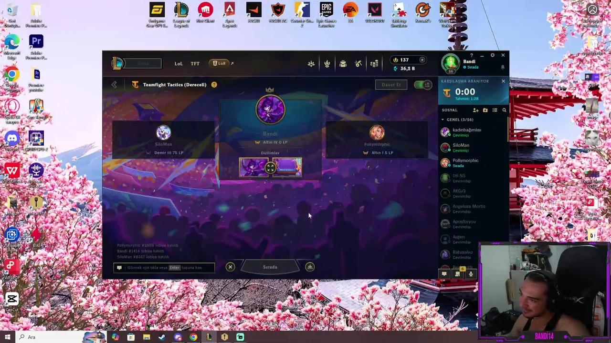Click the Discord desktop shortcut
The height and width of the screenshot is (343, 611).
[12, 142]
